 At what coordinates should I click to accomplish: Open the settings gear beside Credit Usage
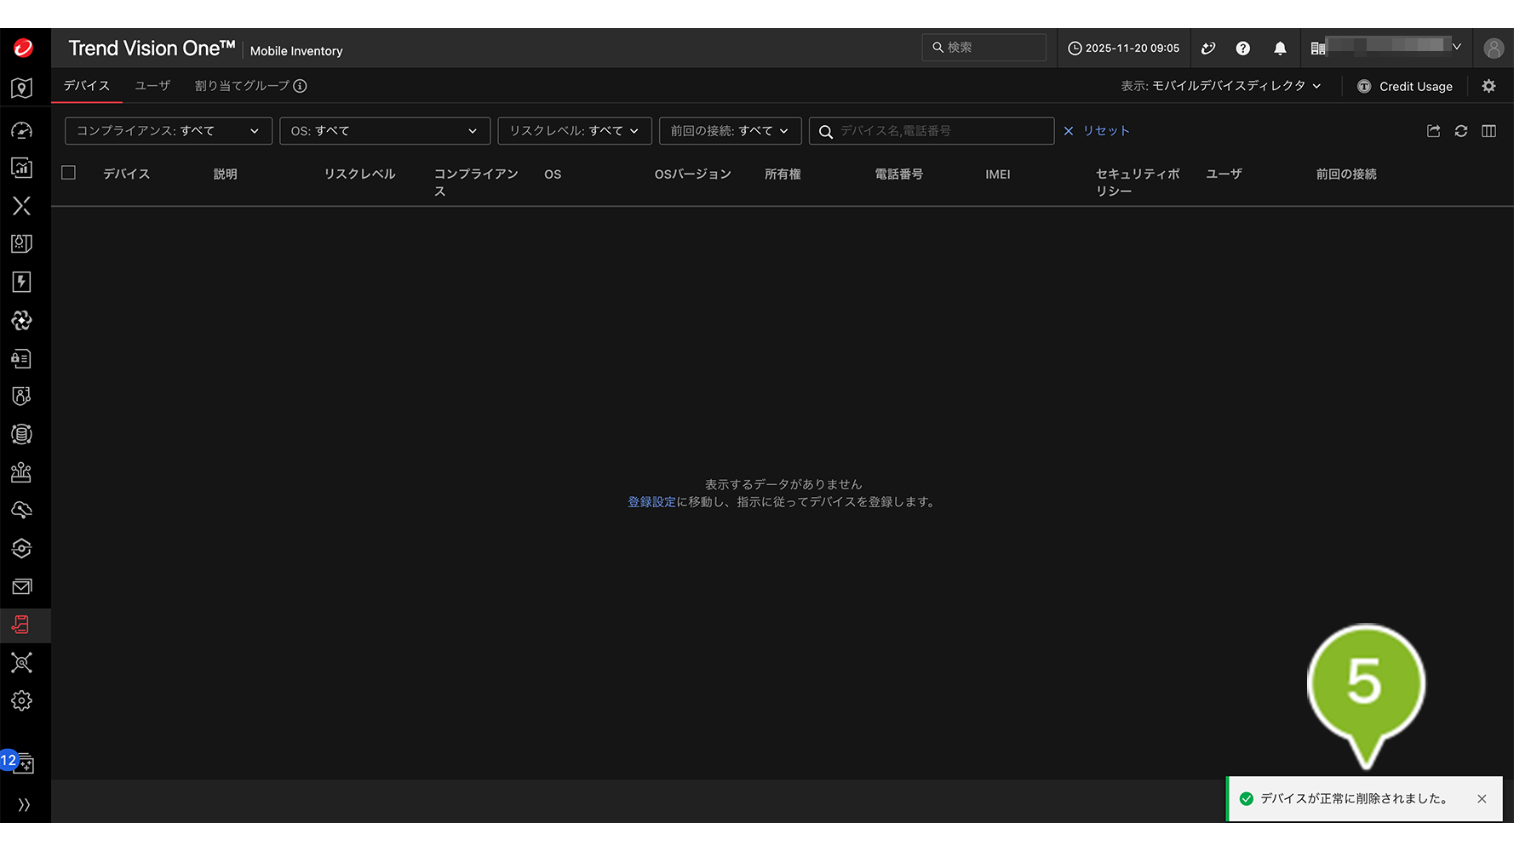[1488, 86]
